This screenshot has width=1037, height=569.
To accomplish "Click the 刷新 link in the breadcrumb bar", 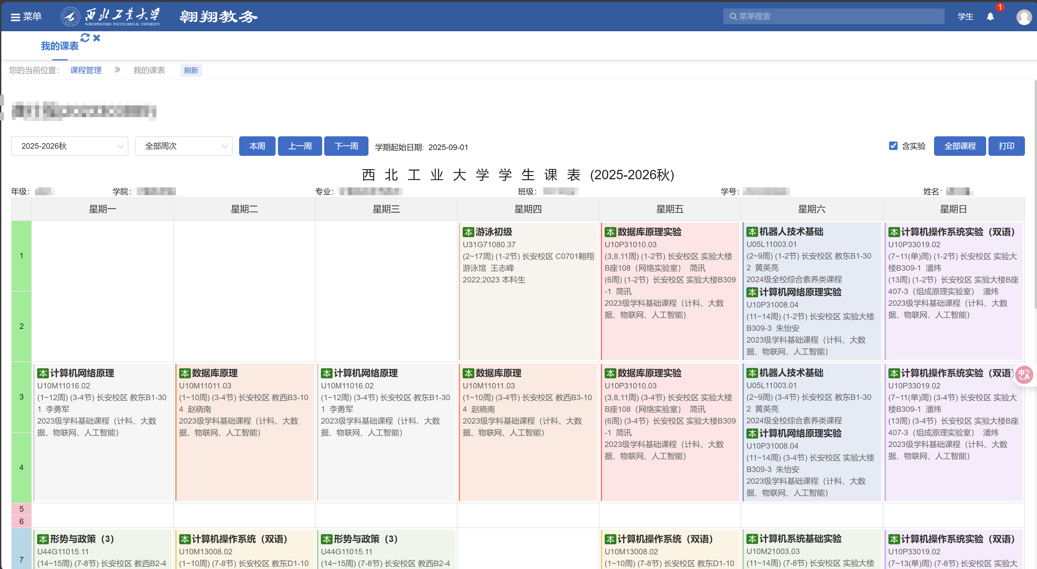I will tap(191, 70).
